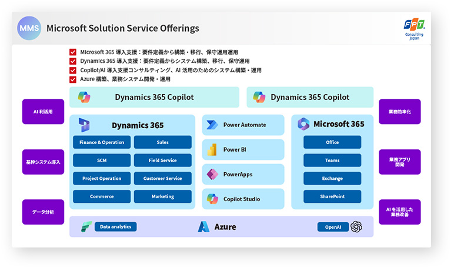Select the Marketing button
Image resolution: width=454 pixels, height=271 pixels.
tap(163, 196)
